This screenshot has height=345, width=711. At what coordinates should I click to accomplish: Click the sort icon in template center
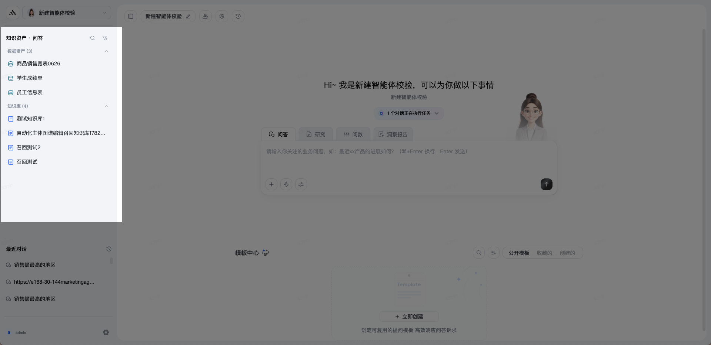point(494,253)
